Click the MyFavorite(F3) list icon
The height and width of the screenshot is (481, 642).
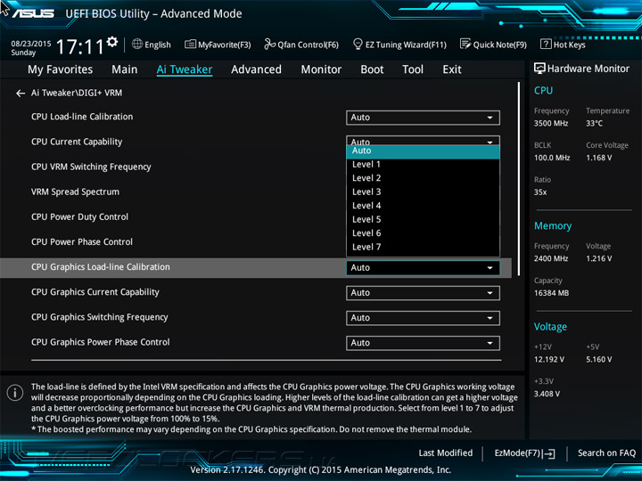[x=190, y=45]
